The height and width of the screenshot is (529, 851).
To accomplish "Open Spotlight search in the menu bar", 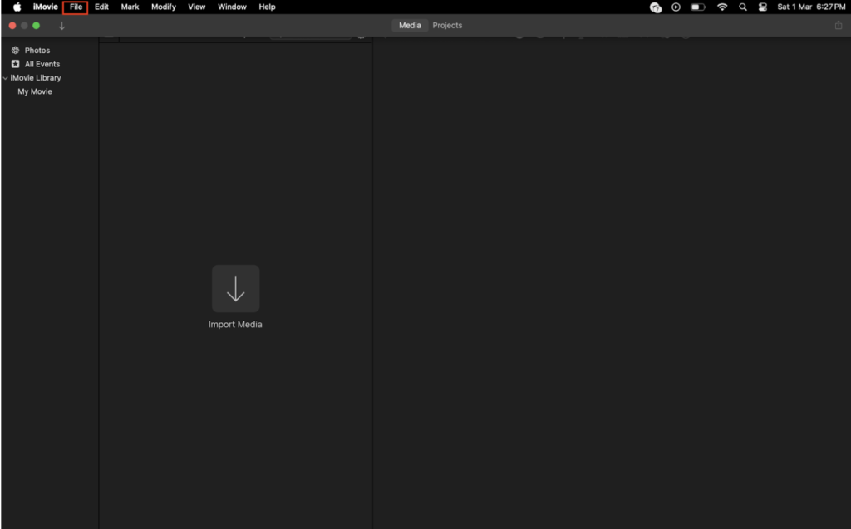I will pyautogui.click(x=742, y=7).
